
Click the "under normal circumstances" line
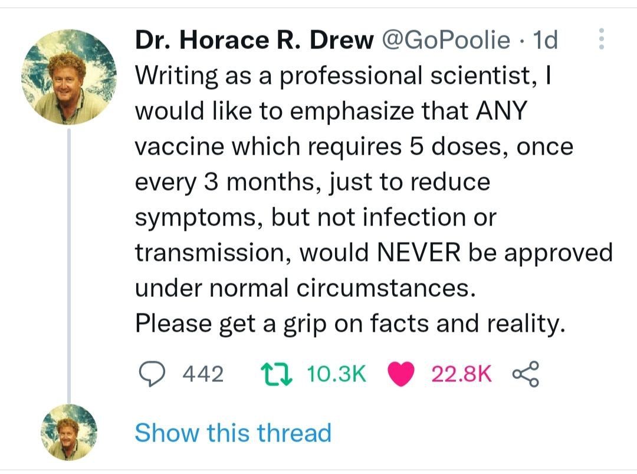coord(305,288)
